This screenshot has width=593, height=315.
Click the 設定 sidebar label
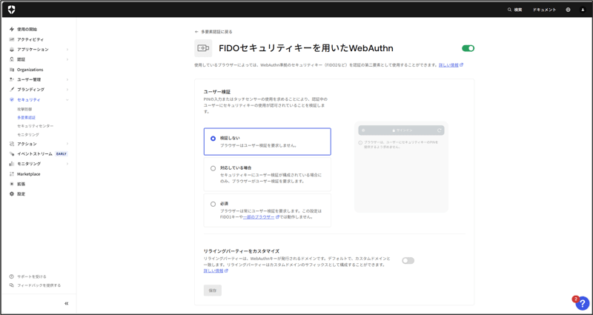coord(21,194)
